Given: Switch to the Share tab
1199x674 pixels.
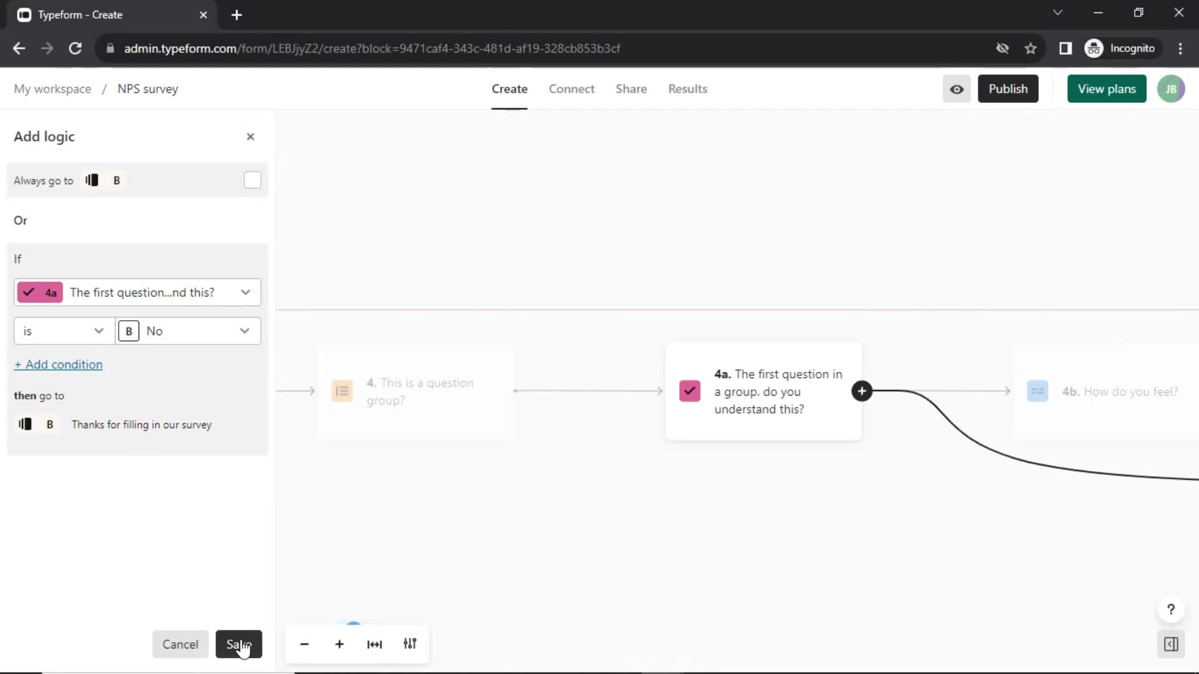Looking at the screenshot, I should (x=631, y=89).
